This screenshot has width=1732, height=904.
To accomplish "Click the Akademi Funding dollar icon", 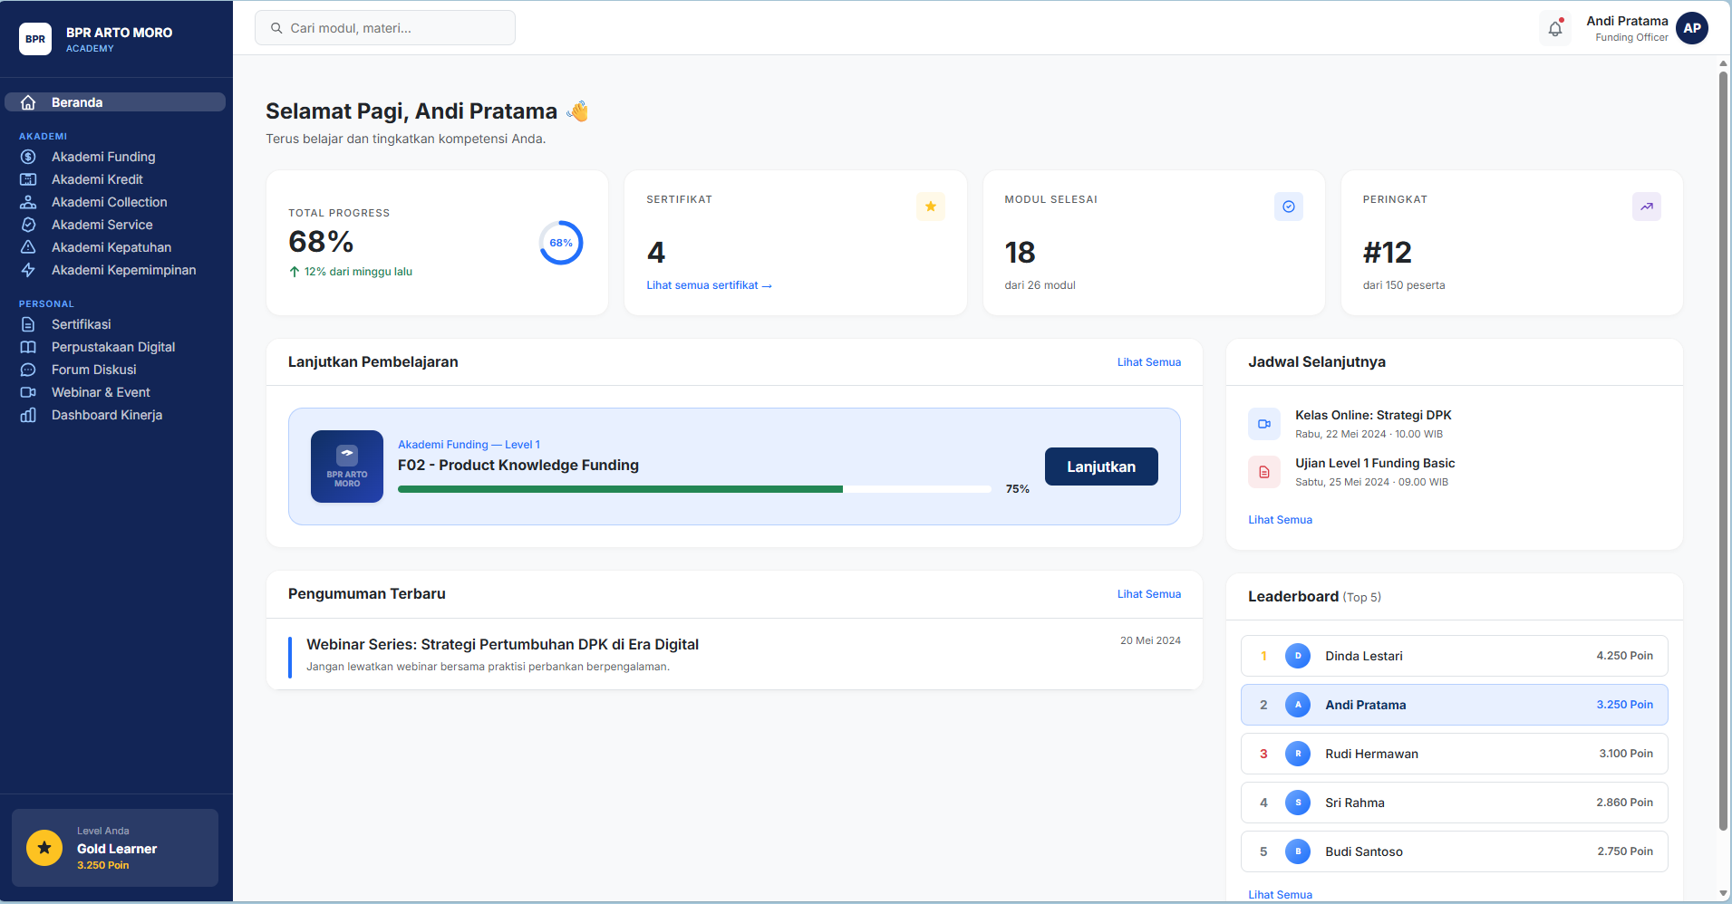I will [x=28, y=157].
